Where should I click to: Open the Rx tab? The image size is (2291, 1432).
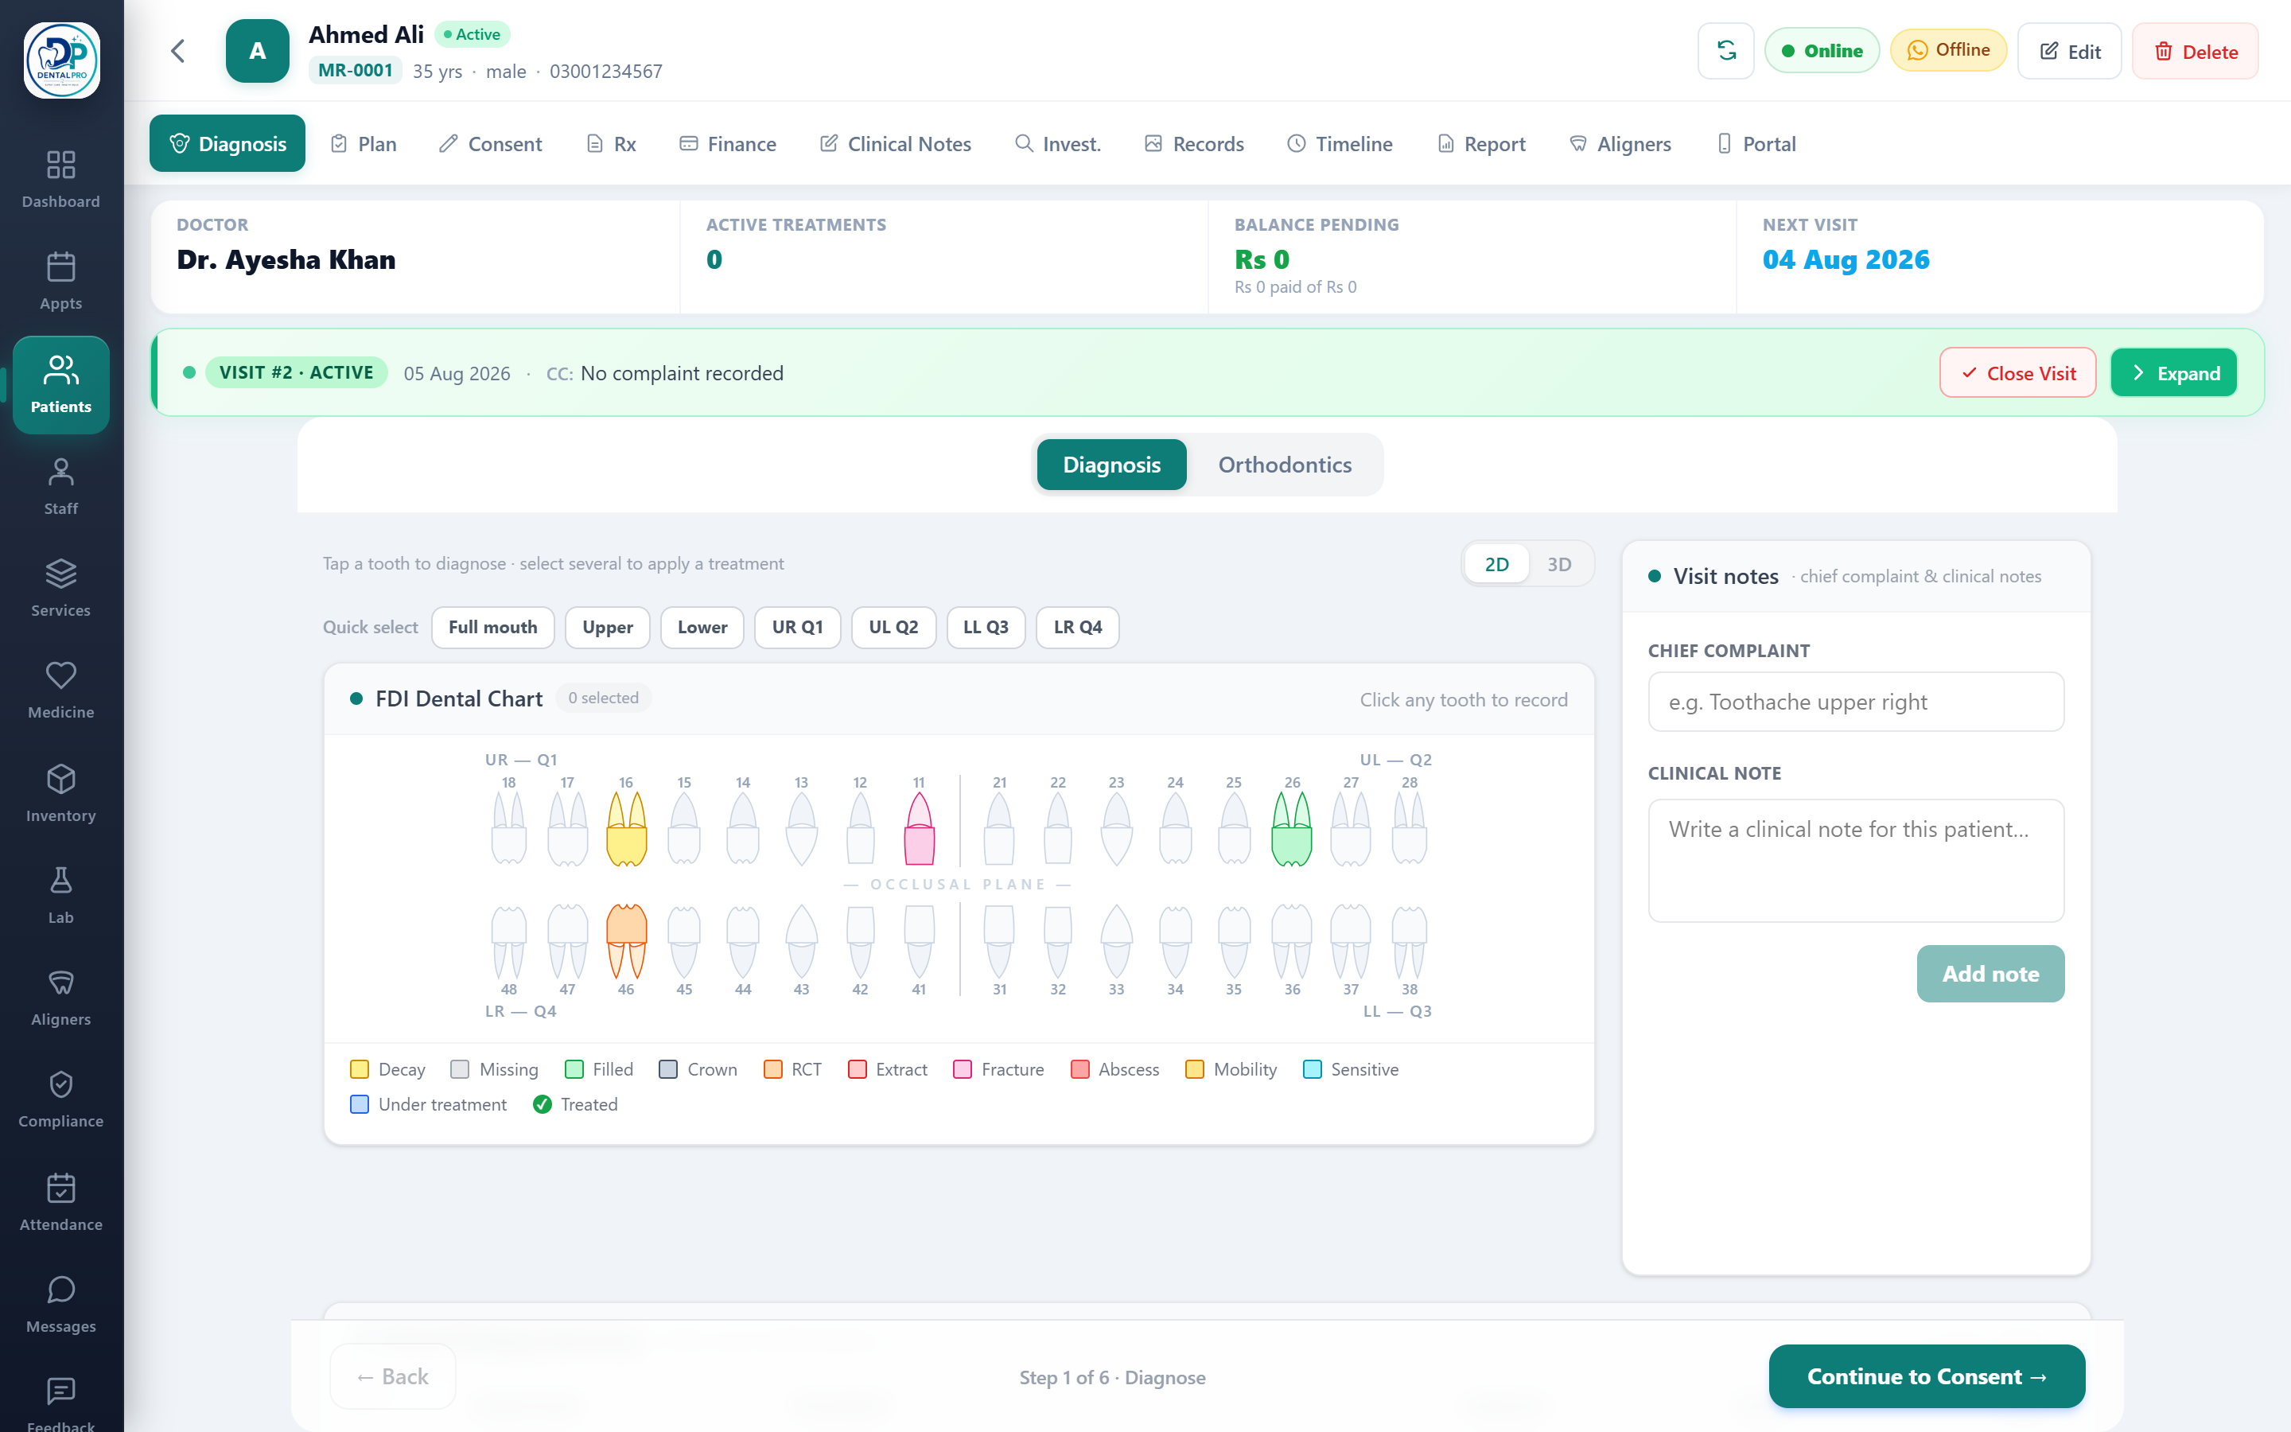coord(612,143)
